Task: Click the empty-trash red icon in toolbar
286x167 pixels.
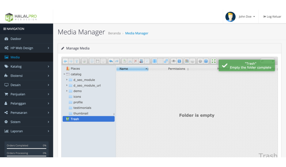Action: 141,61
